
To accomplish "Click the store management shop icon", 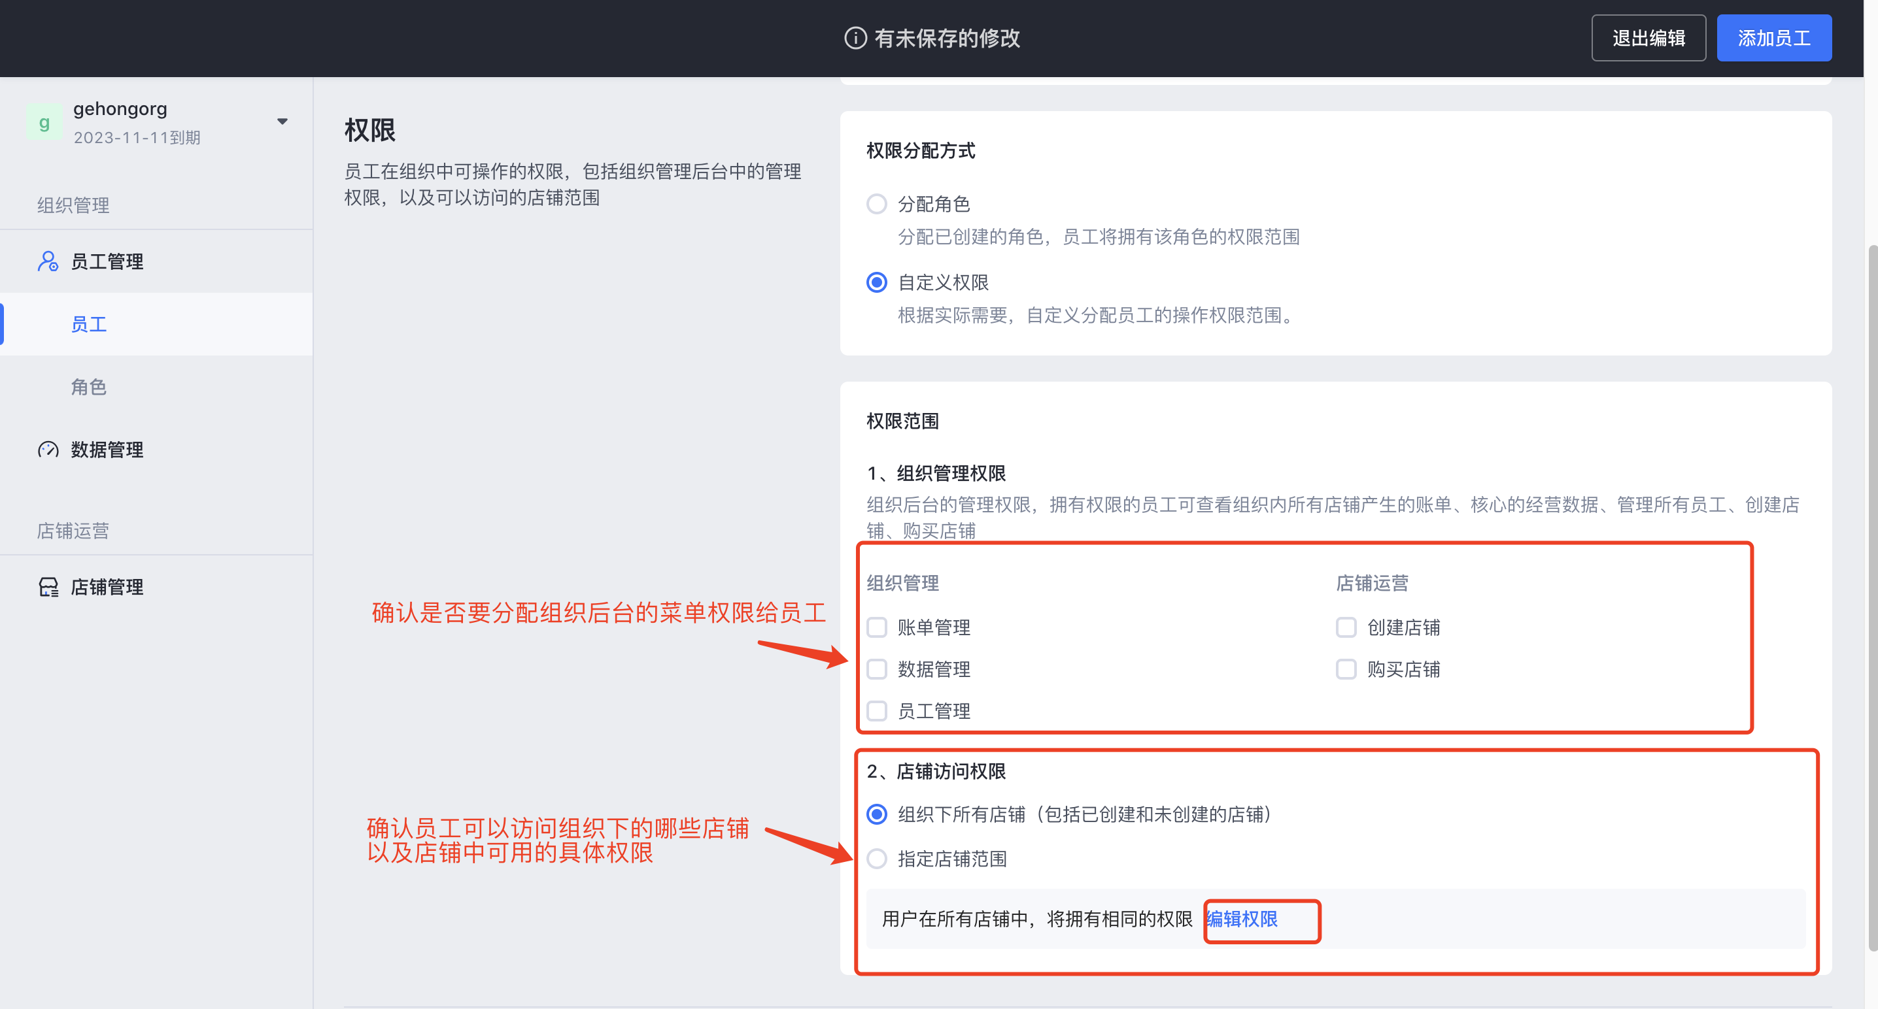I will (47, 587).
